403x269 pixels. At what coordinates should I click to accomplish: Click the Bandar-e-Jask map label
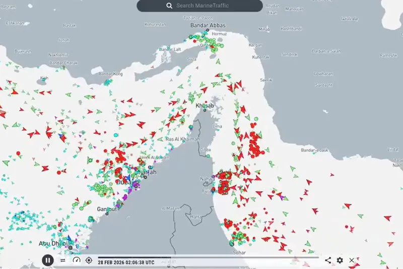315,150
